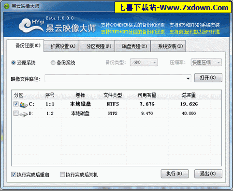Enable 执行完成后关机 checkbox

(62, 174)
